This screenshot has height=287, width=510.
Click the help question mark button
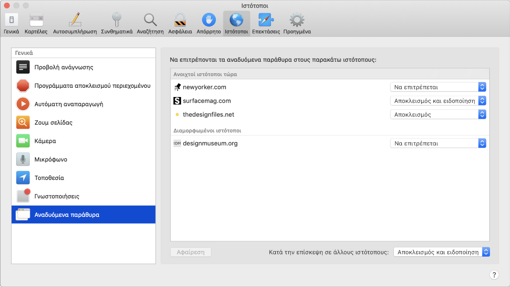tap(494, 275)
